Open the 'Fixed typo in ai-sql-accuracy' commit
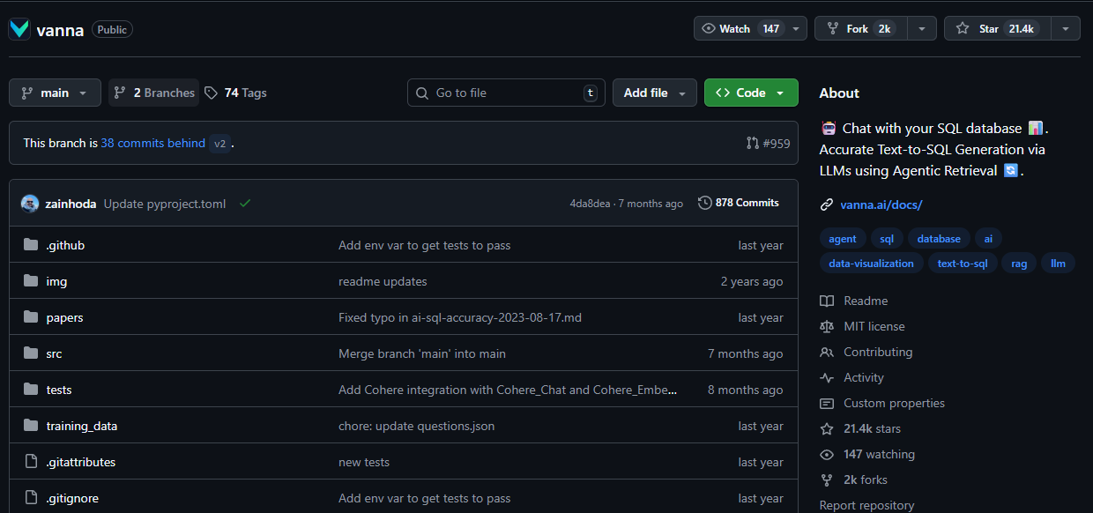Screen dimensions: 1093x513 pos(460,317)
